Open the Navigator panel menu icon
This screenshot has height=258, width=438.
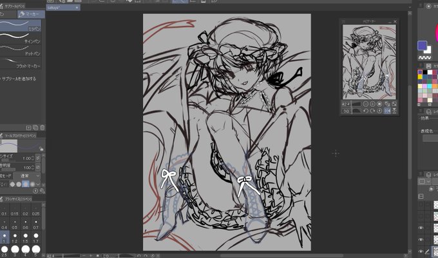(343, 21)
